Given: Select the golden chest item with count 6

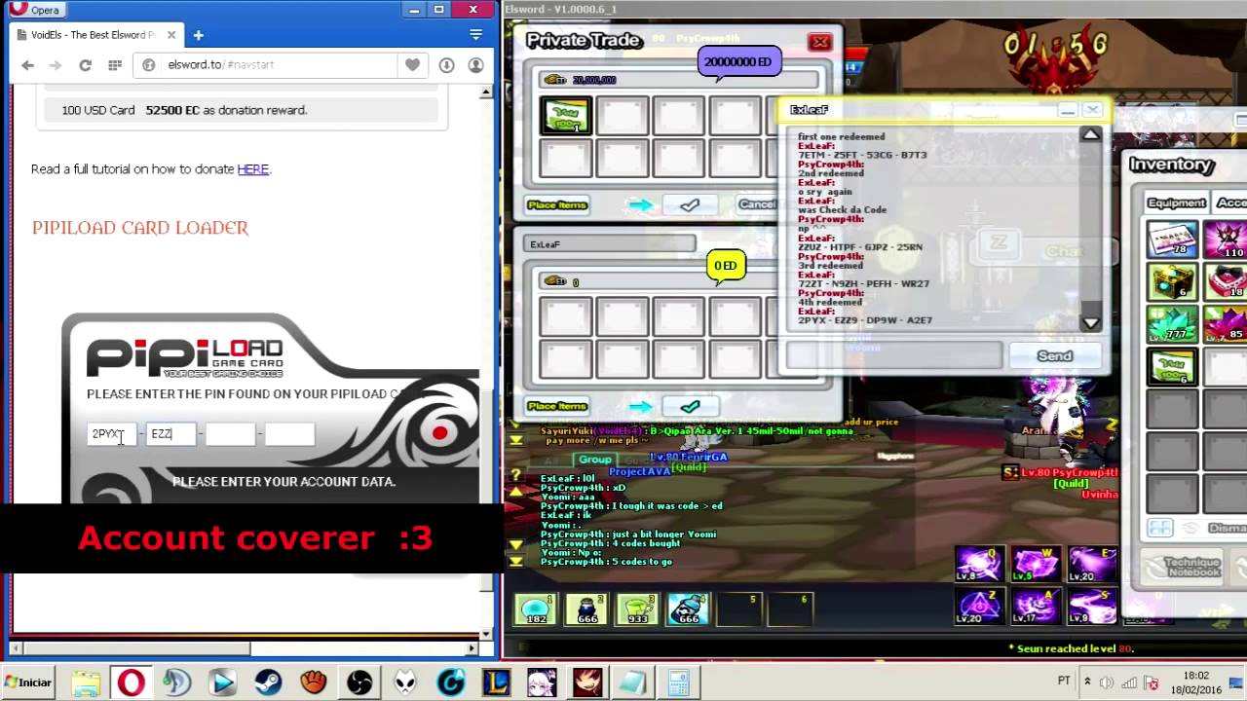Looking at the screenshot, I should click(x=1172, y=280).
